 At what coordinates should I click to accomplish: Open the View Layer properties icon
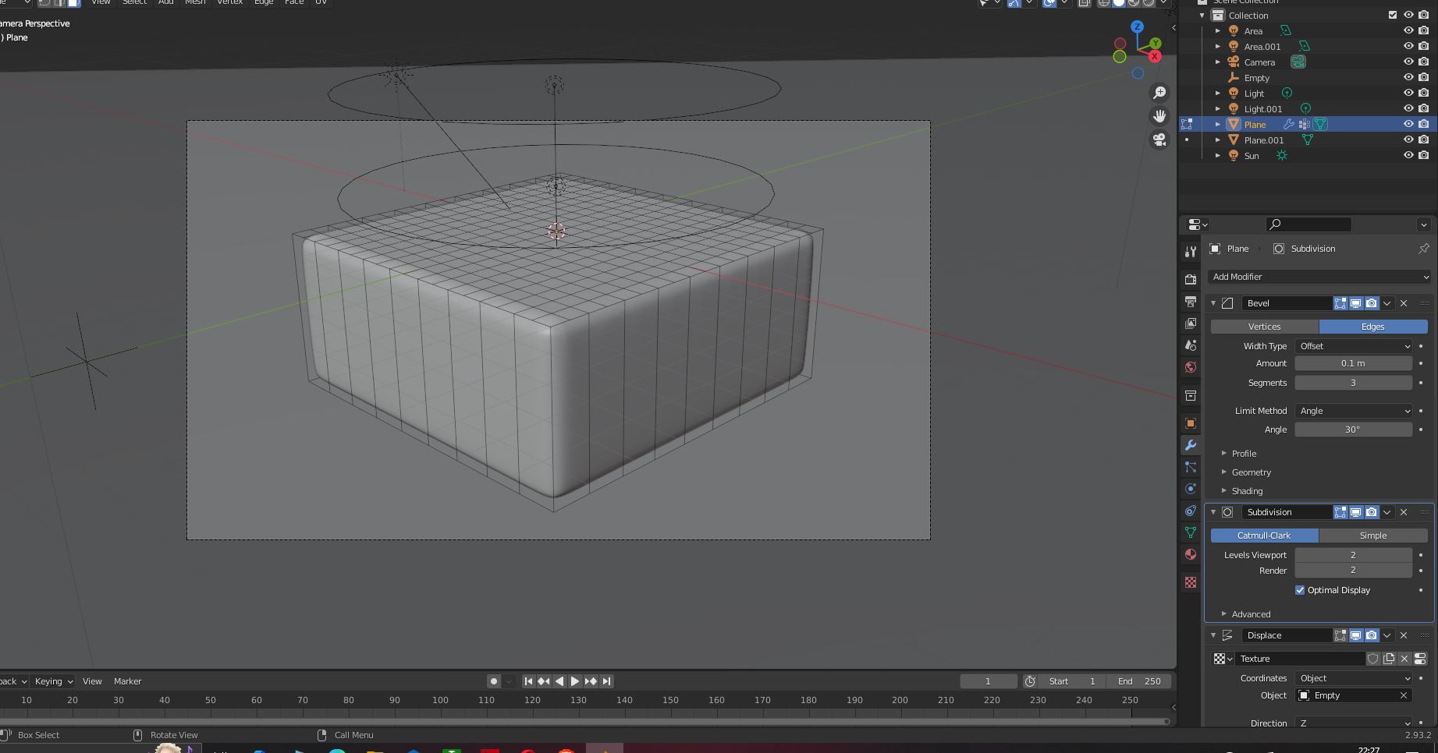tap(1190, 323)
